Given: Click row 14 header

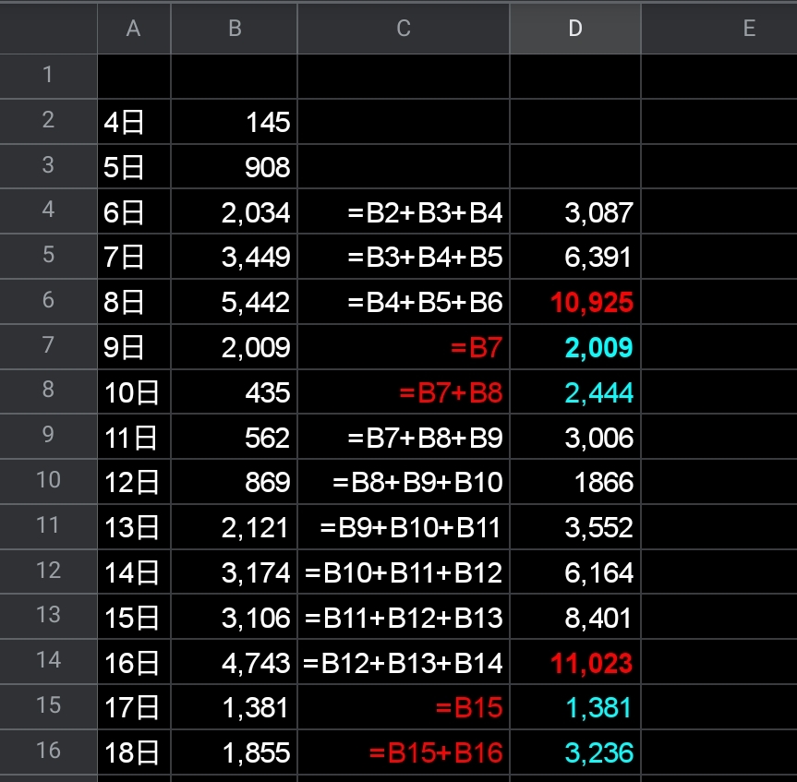Looking at the screenshot, I should pyautogui.click(x=48, y=661).
